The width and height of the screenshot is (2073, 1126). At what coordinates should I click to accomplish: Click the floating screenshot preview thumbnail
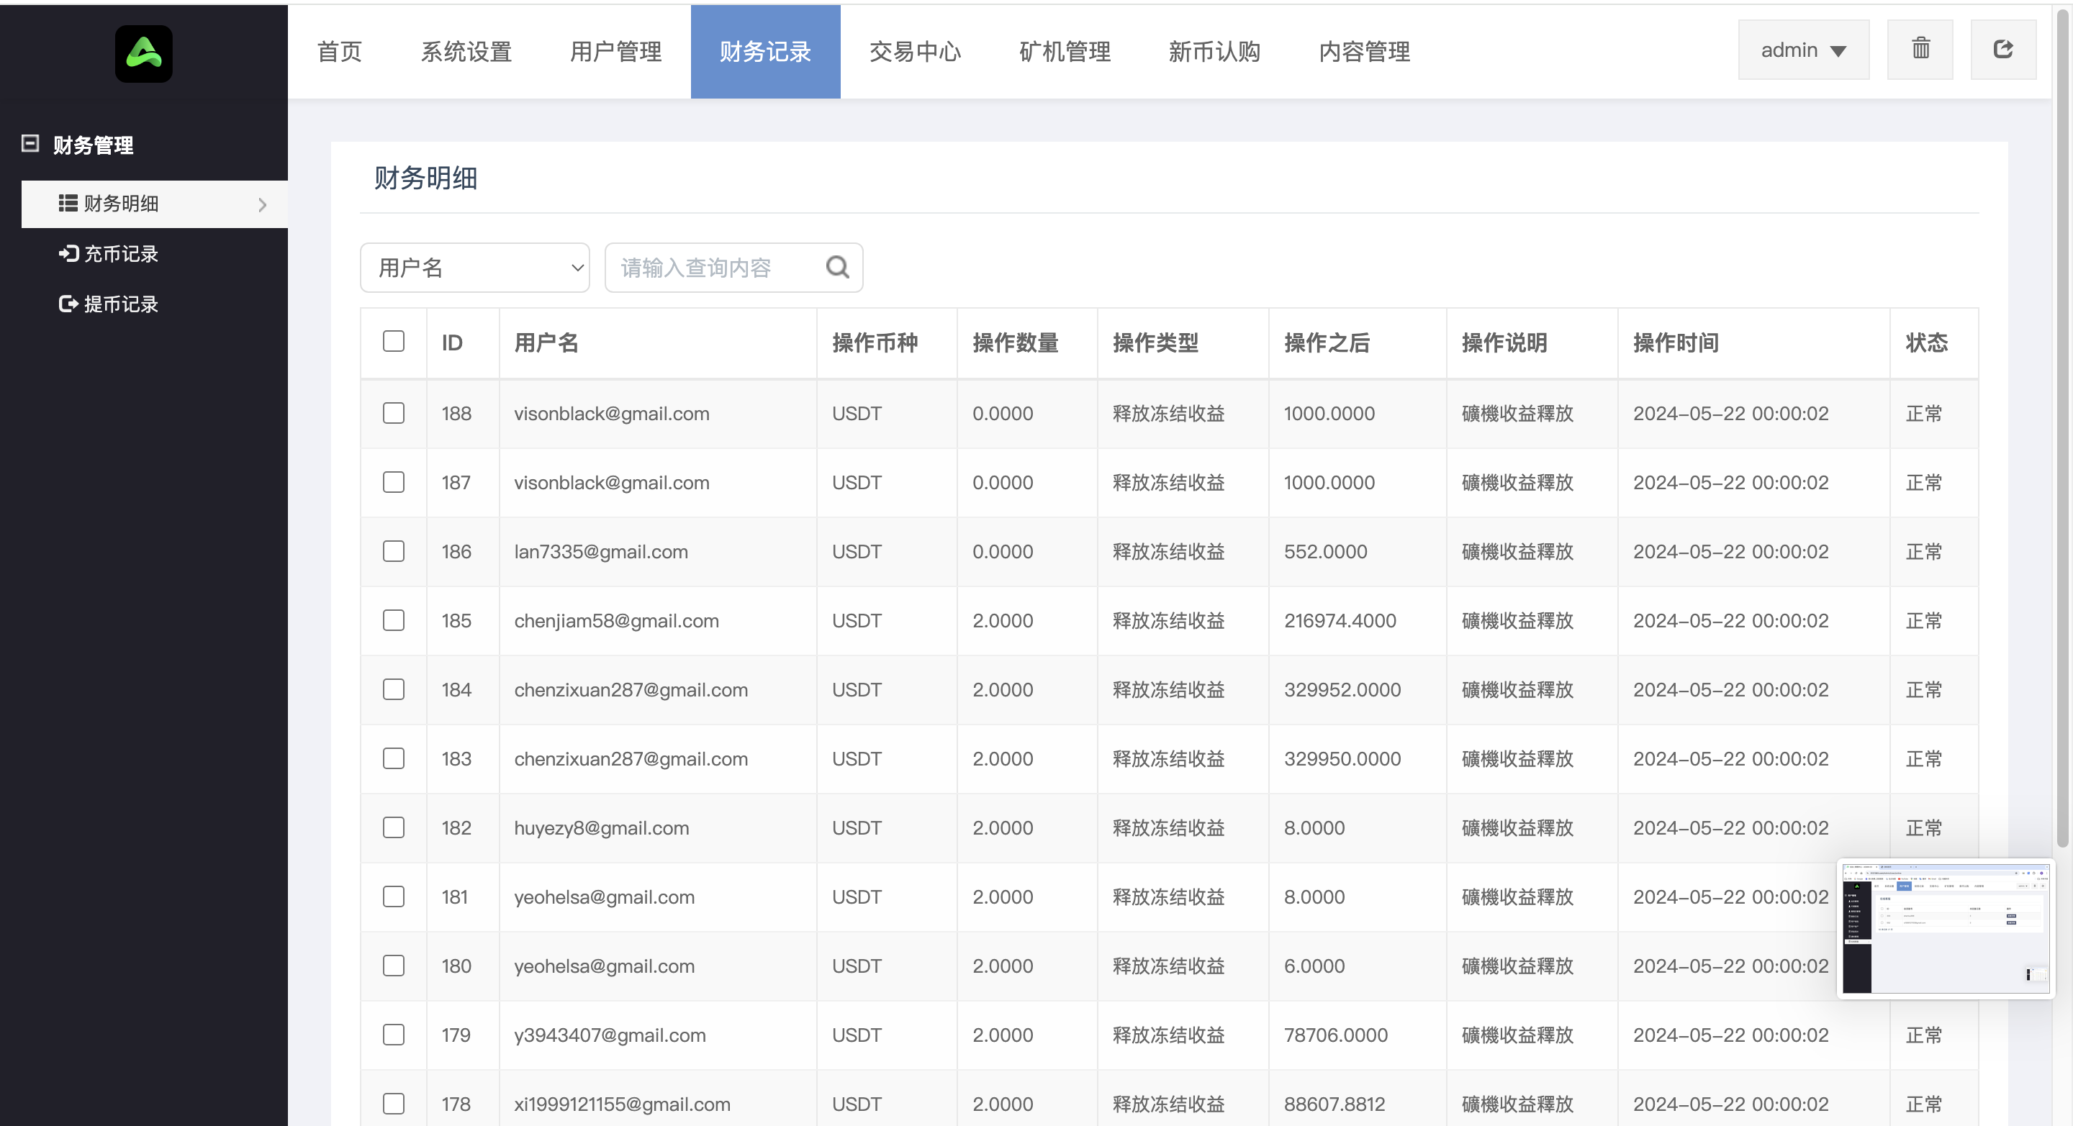[1946, 929]
